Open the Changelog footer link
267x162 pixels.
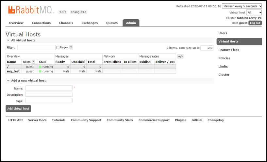(215, 120)
